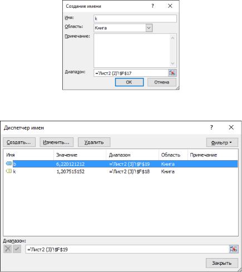Click range ='Лист2 (3)'!$F$18 cell
This screenshot has height=272, width=242.
click(130, 172)
